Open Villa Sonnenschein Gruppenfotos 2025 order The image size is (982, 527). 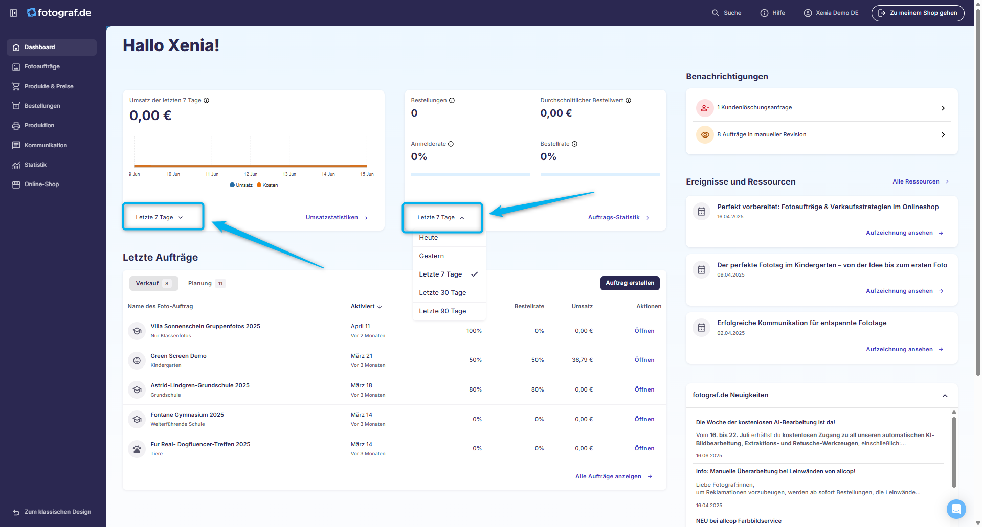coord(205,326)
